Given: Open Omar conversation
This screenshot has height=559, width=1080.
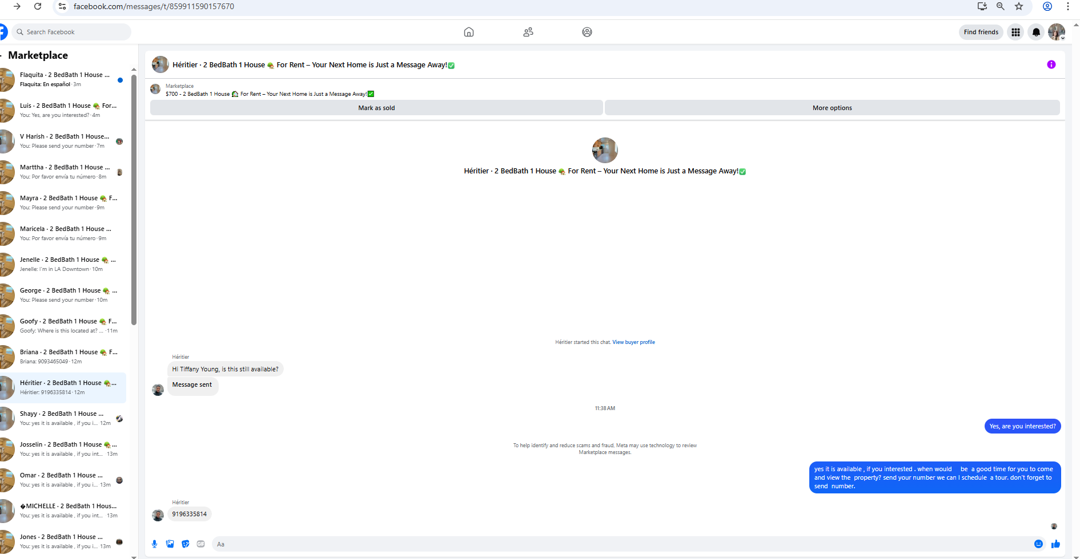Looking at the screenshot, I should 63,480.
